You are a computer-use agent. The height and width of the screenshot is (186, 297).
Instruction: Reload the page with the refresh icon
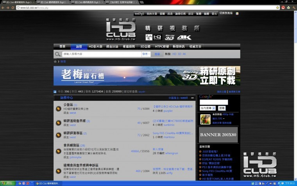click(13, 7)
